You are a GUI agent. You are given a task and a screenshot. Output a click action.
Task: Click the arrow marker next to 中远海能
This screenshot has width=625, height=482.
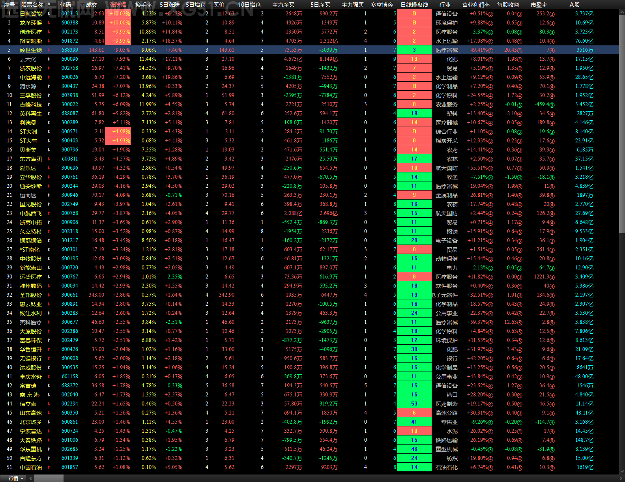(49, 77)
